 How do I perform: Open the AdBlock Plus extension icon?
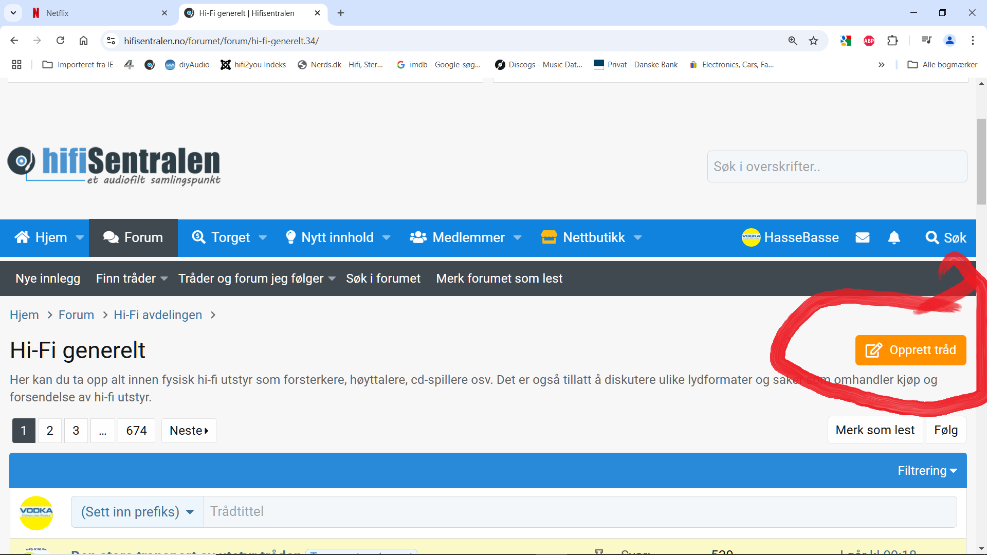point(869,41)
